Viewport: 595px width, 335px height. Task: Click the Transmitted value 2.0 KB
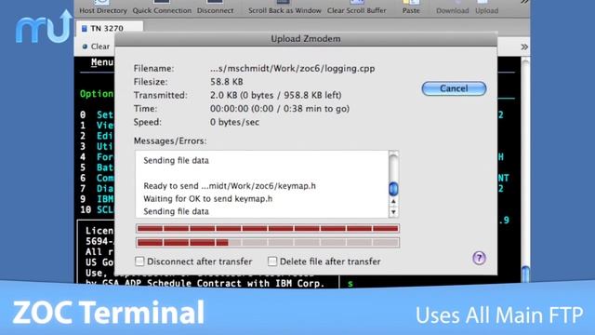[x=276, y=95]
